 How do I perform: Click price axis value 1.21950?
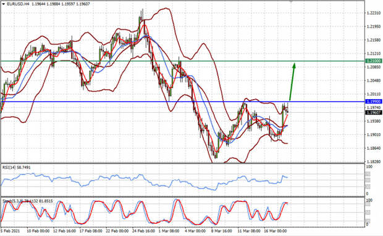point(374,26)
